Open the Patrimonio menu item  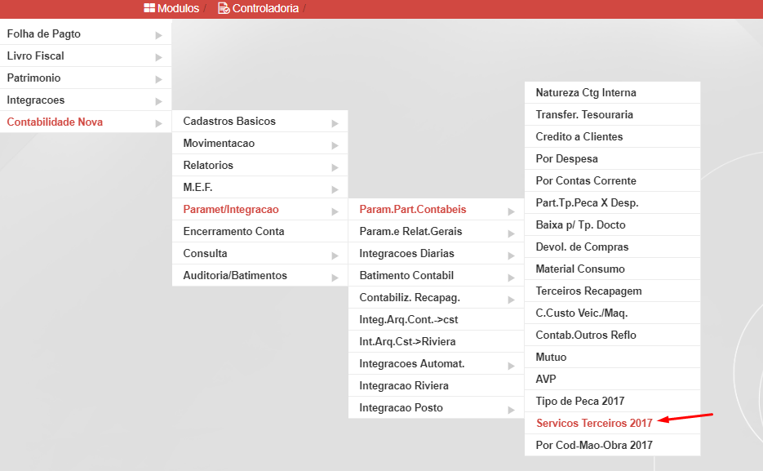pos(86,78)
